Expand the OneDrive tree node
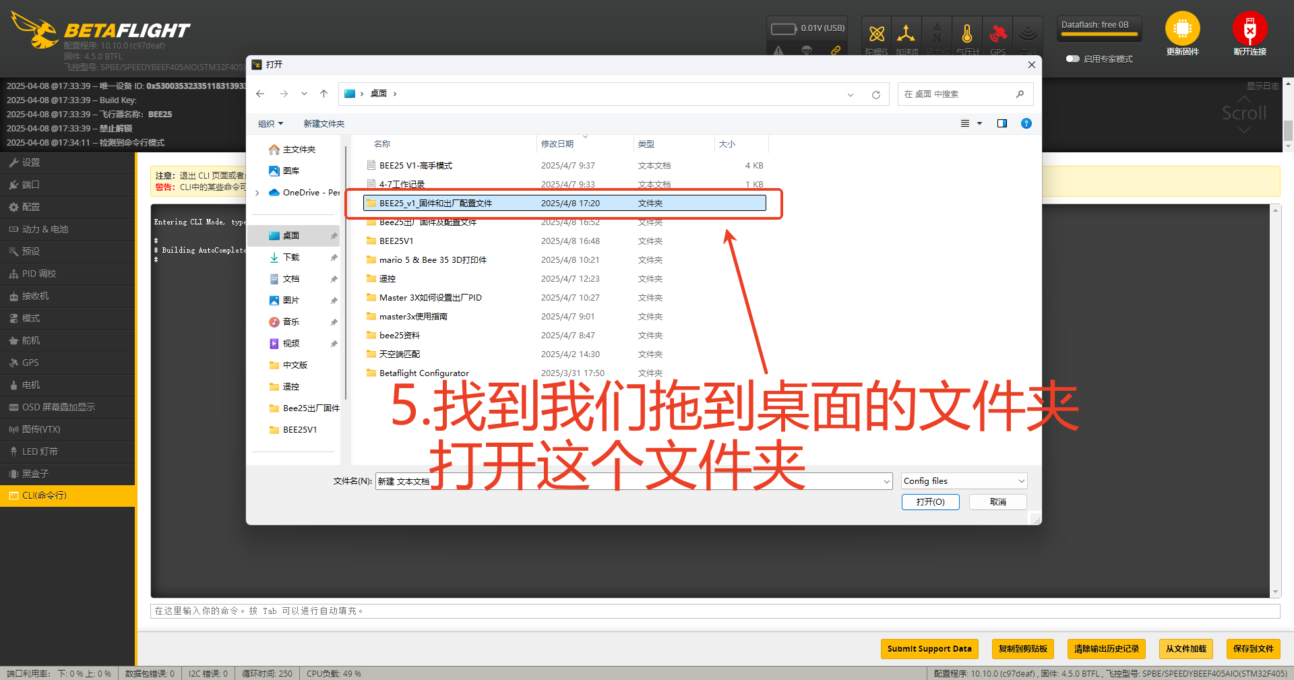 click(x=257, y=193)
